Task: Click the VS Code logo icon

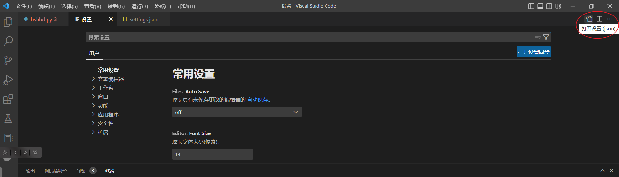Action: (5, 6)
